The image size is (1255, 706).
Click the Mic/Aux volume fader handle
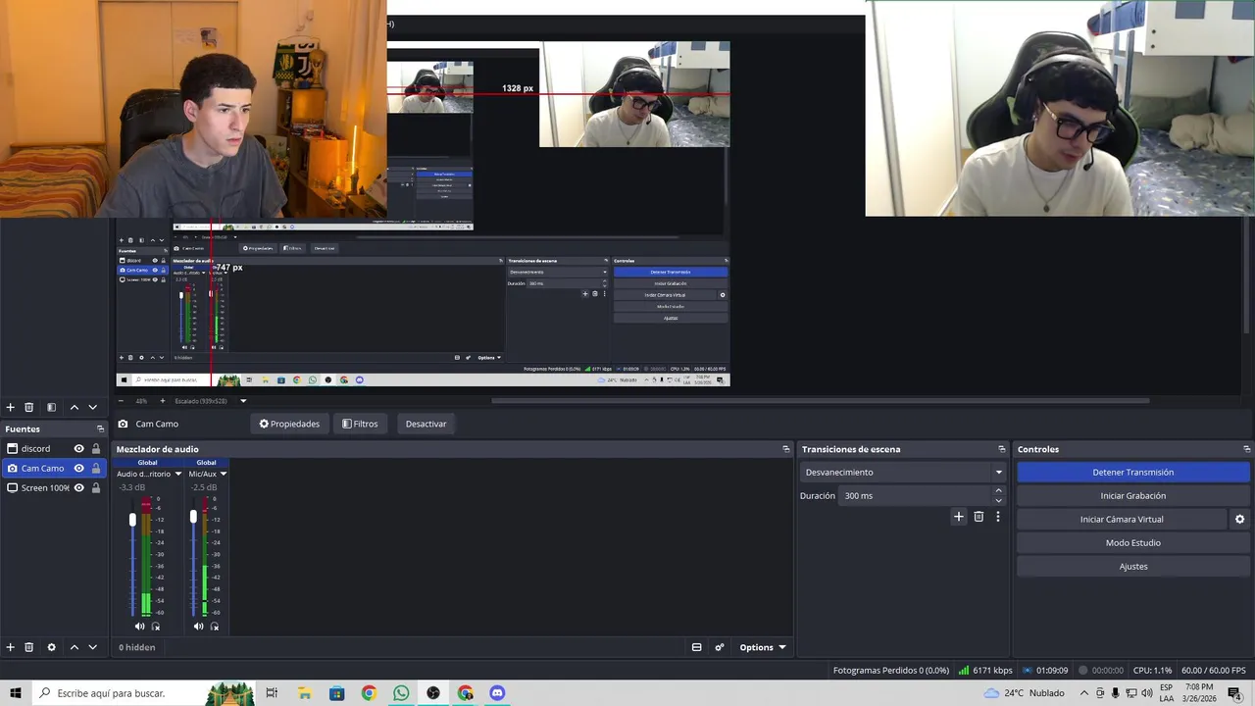point(193,516)
